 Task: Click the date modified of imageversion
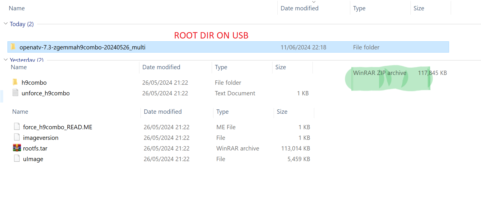click(x=166, y=138)
